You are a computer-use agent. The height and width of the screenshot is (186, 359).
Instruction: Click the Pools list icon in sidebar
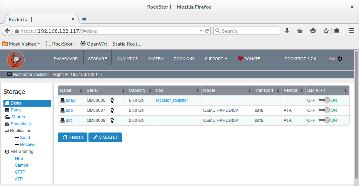coord(7,110)
